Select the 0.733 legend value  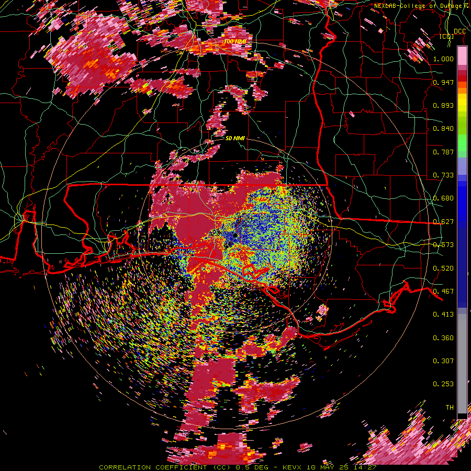pyautogui.click(x=443, y=175)
